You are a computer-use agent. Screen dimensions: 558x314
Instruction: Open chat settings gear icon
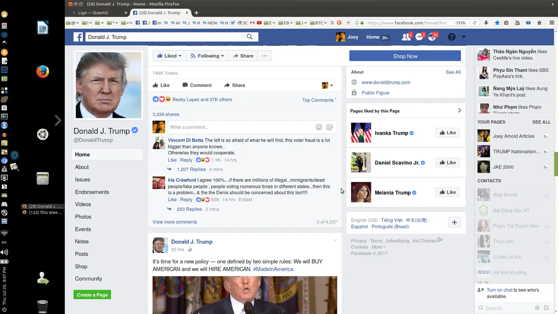537,308
